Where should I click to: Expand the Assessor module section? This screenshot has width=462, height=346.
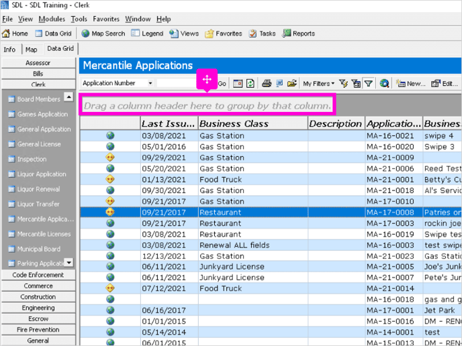(38, 63)
